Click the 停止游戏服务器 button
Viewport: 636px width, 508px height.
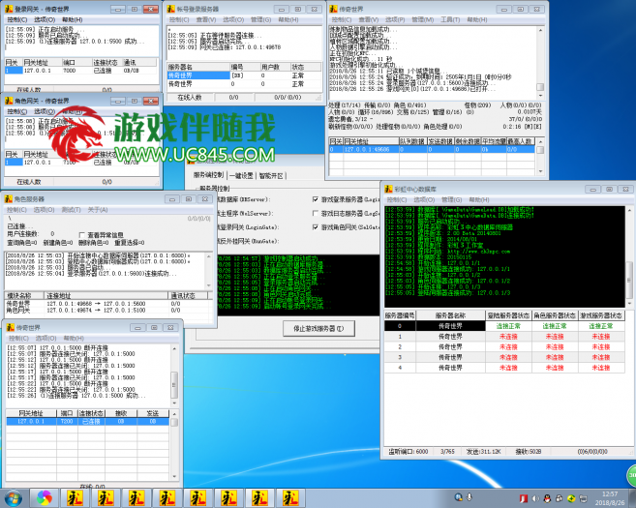(x=318, y=328)
